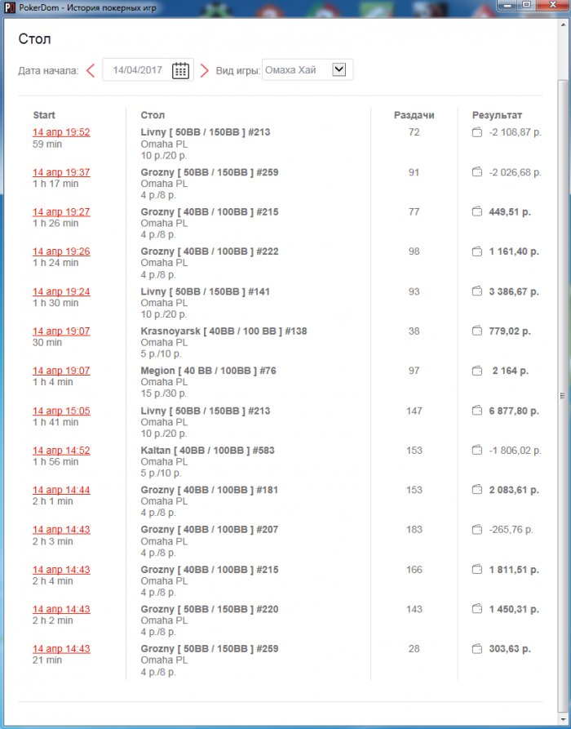The image size is (571, 729).
Task: Click the Раздачи column header
Action: pyautogui.click(x=414, y=115)
